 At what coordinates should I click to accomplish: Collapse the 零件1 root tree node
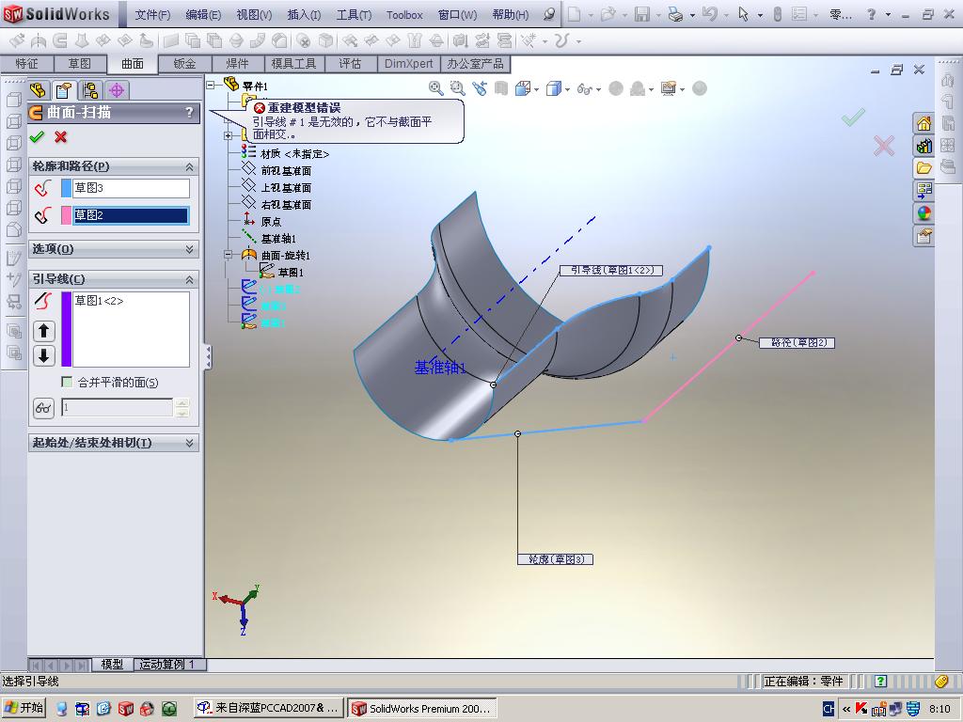click(211, 86)
